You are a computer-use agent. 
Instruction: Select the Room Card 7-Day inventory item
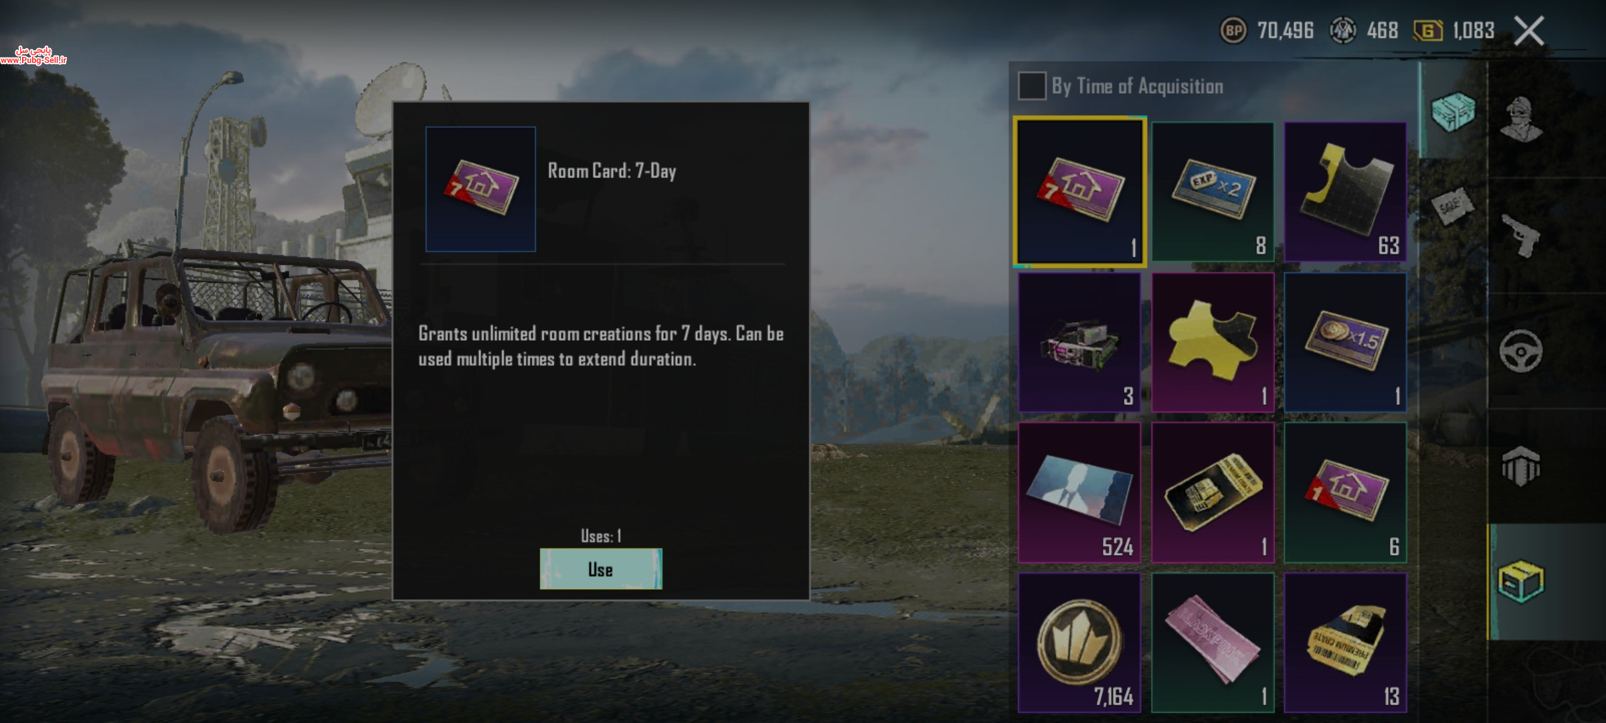(x=1080, y=192)
